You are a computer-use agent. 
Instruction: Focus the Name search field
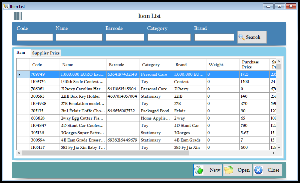pos(79,37)
